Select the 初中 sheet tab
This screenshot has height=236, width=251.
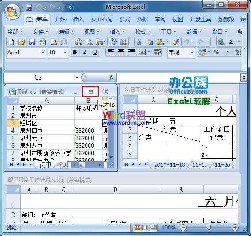(x=45, y=165)
